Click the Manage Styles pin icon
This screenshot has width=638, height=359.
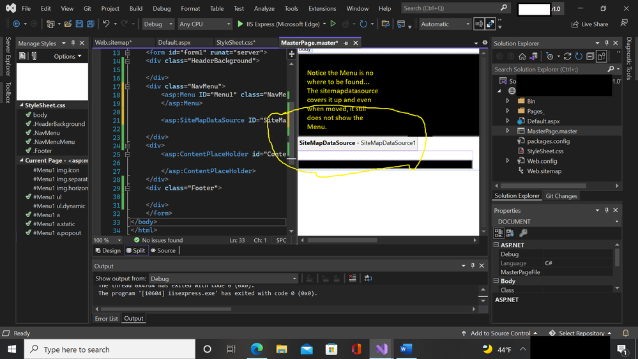(73, 43)
